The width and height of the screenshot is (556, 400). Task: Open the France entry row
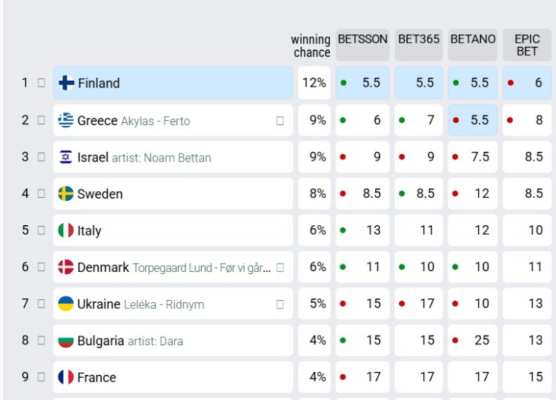(x=173, y=377)
